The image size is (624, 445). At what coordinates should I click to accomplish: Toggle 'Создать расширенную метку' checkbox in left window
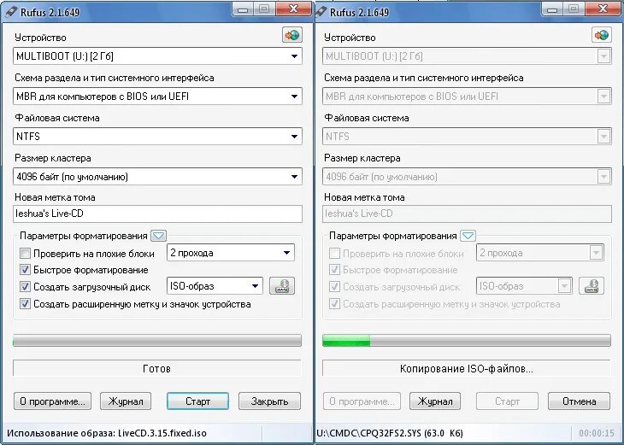[25, 304]
